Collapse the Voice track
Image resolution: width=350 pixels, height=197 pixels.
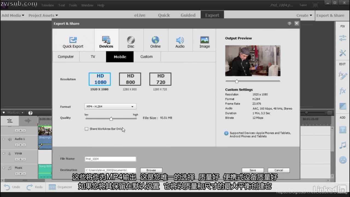pyautogui.click(x=4, y=153)
